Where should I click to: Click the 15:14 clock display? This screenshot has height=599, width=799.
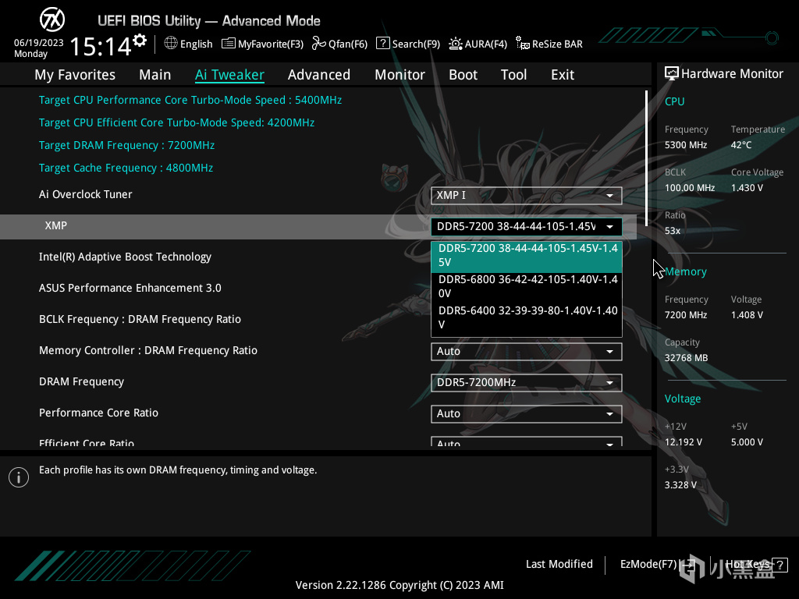tap(101, 46)
